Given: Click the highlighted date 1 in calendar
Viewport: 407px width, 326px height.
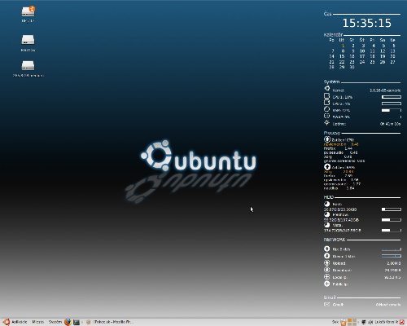Looking at the screenshot, I should coord(344,46).
